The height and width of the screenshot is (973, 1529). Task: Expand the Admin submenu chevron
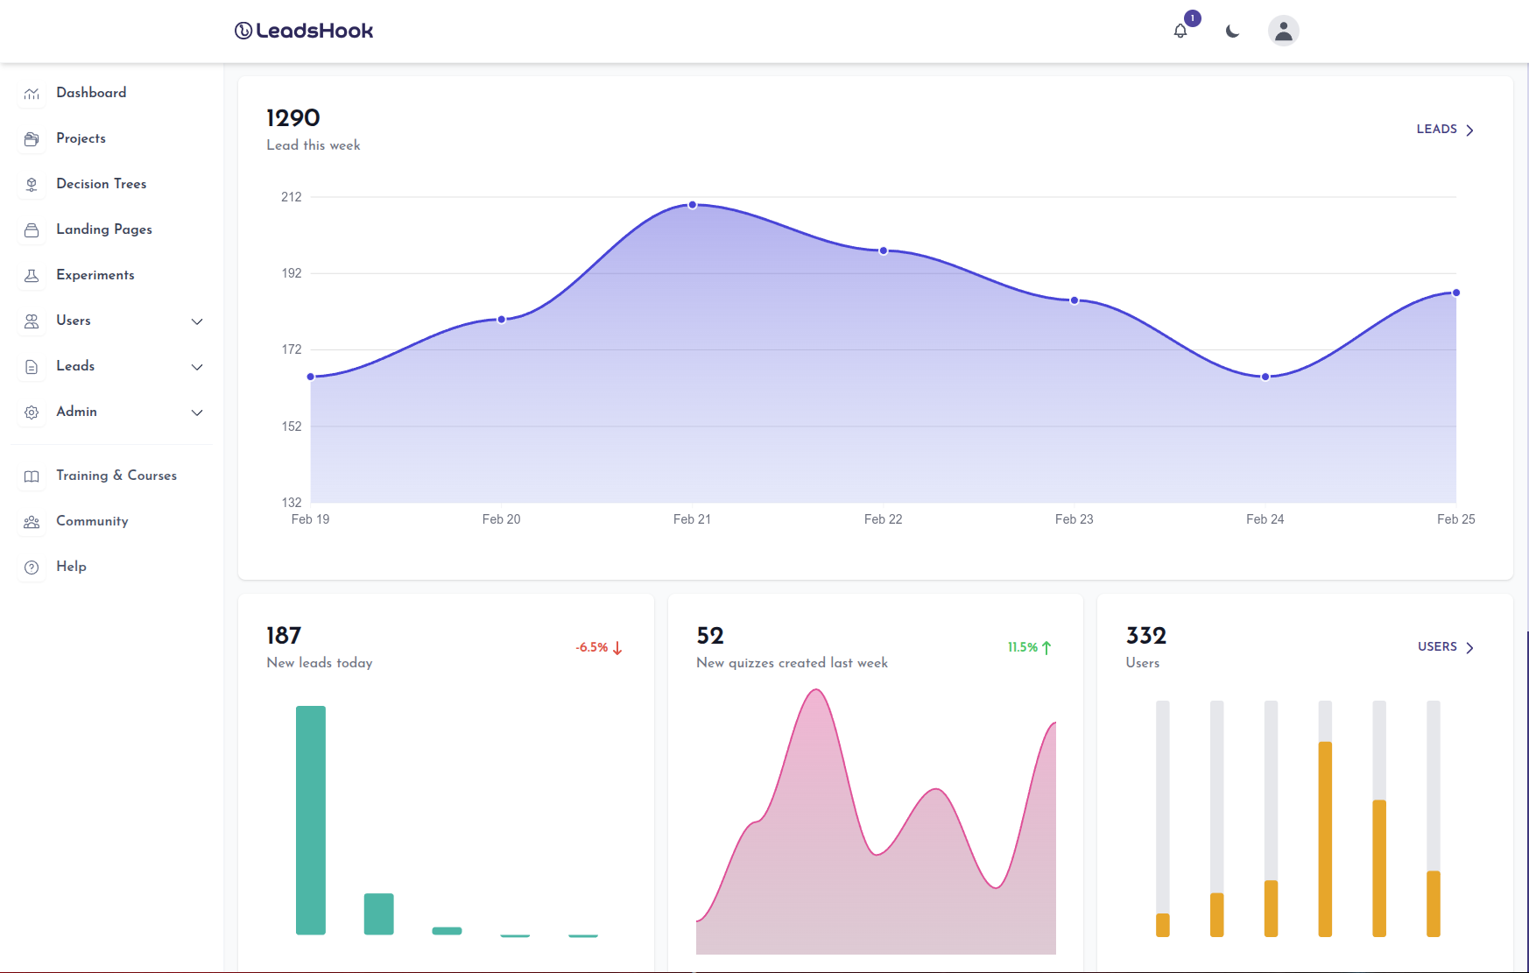[197, 412]
